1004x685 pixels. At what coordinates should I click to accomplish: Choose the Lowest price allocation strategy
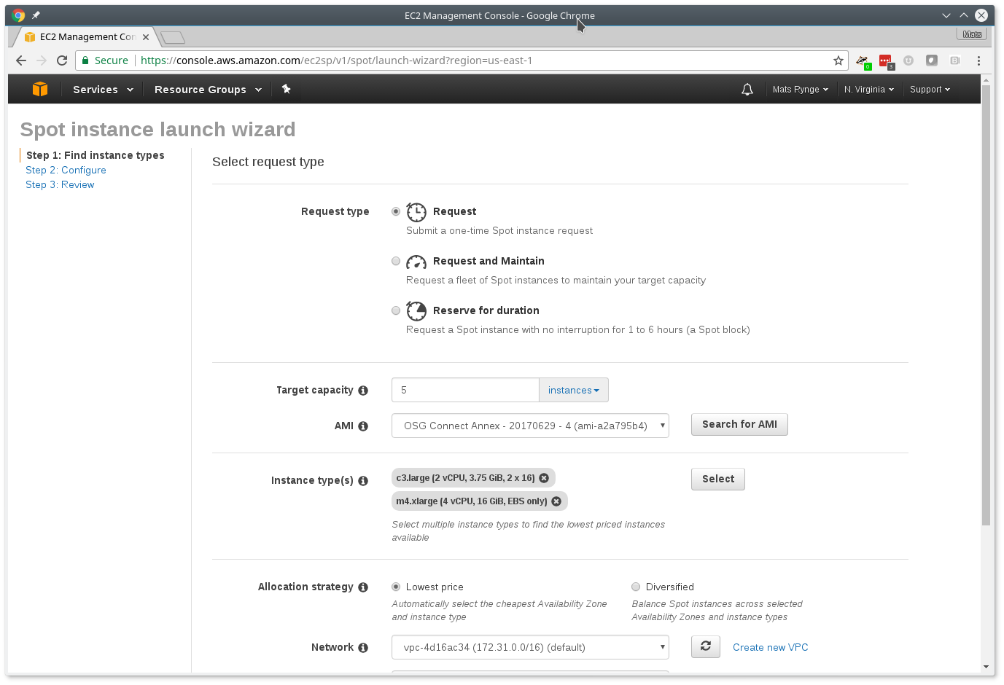(x=396, y=587)
